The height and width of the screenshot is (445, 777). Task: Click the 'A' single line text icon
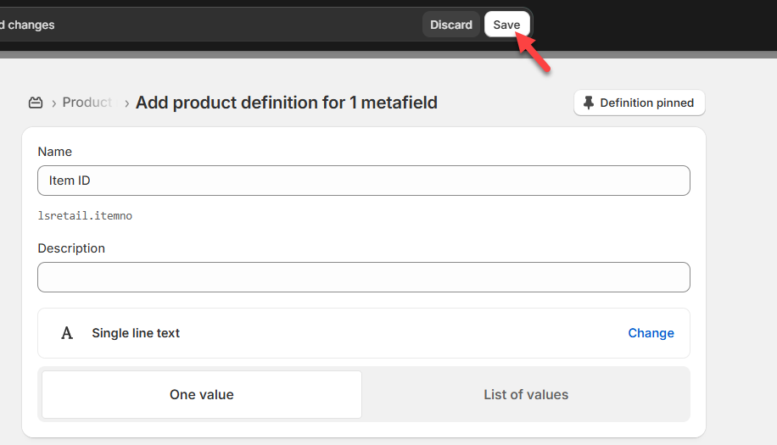pyautogui.click(x=67, y=333)
